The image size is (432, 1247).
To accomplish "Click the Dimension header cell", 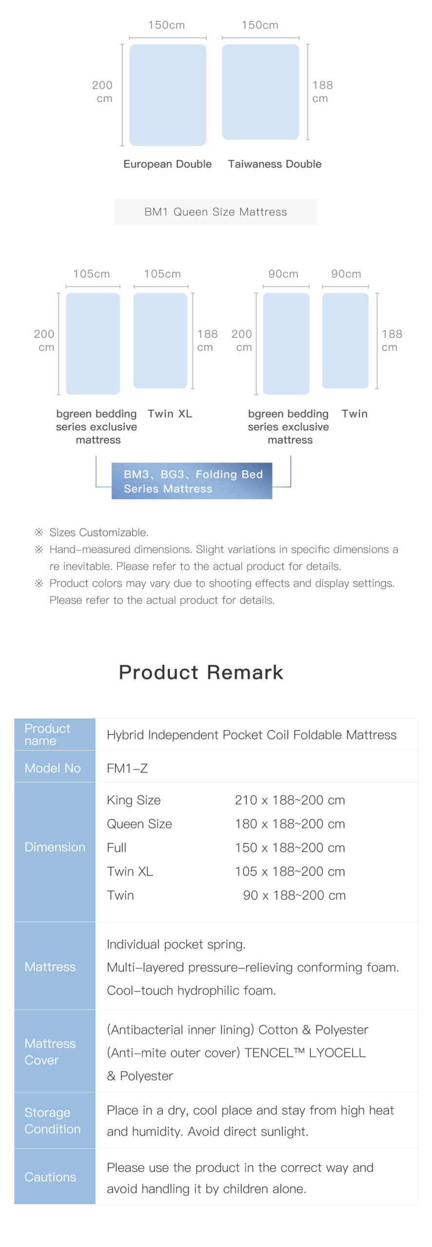I will click(55, 847).
